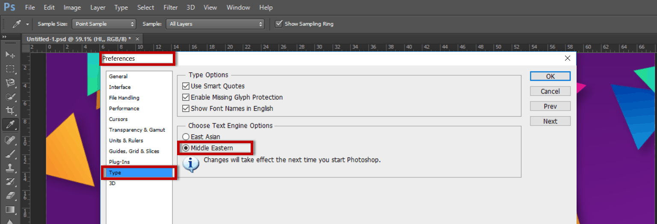The width and height of the screenshot is (657, 224).
Task: Uncheck Use Smart Quotes
Action: click(186, 86)
